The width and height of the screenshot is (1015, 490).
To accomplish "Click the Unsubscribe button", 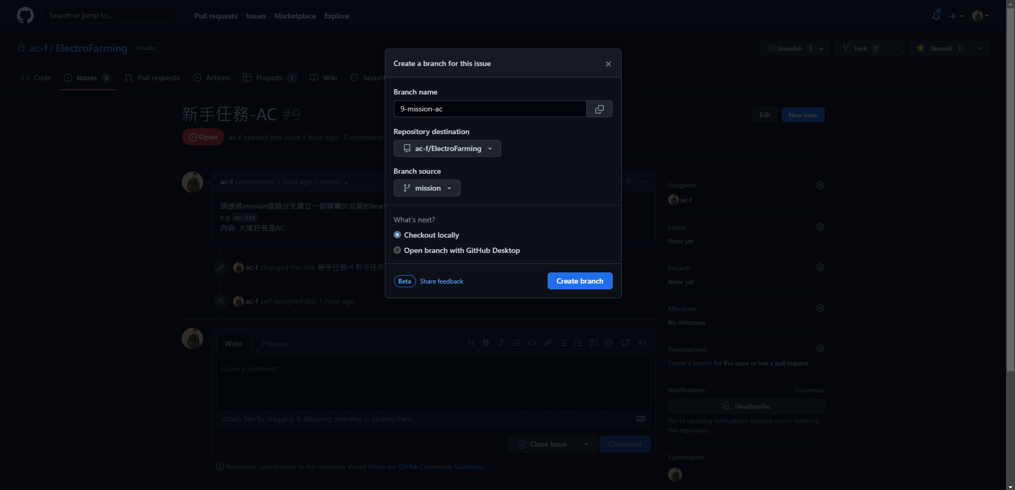I will pos(746,406).
